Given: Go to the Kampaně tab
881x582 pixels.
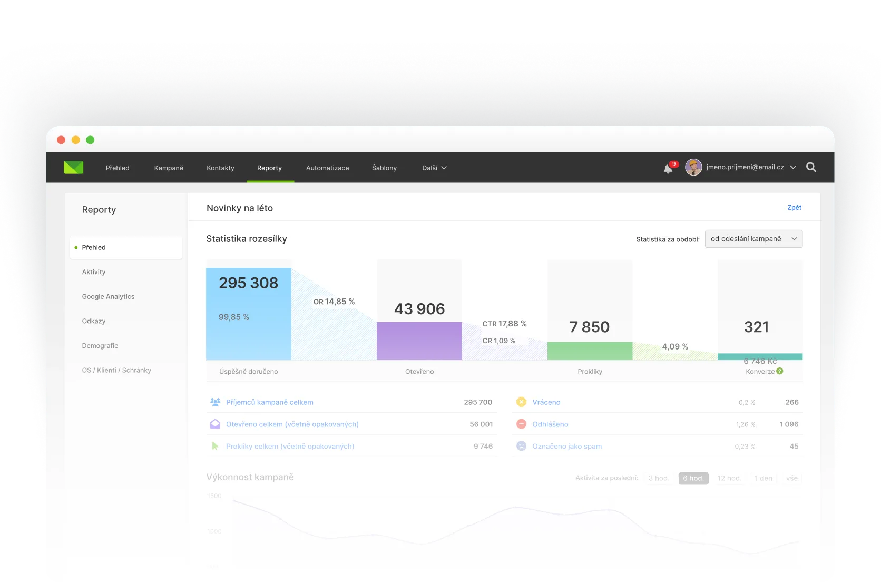Looking at the screenshot, I should coord(169,168).
